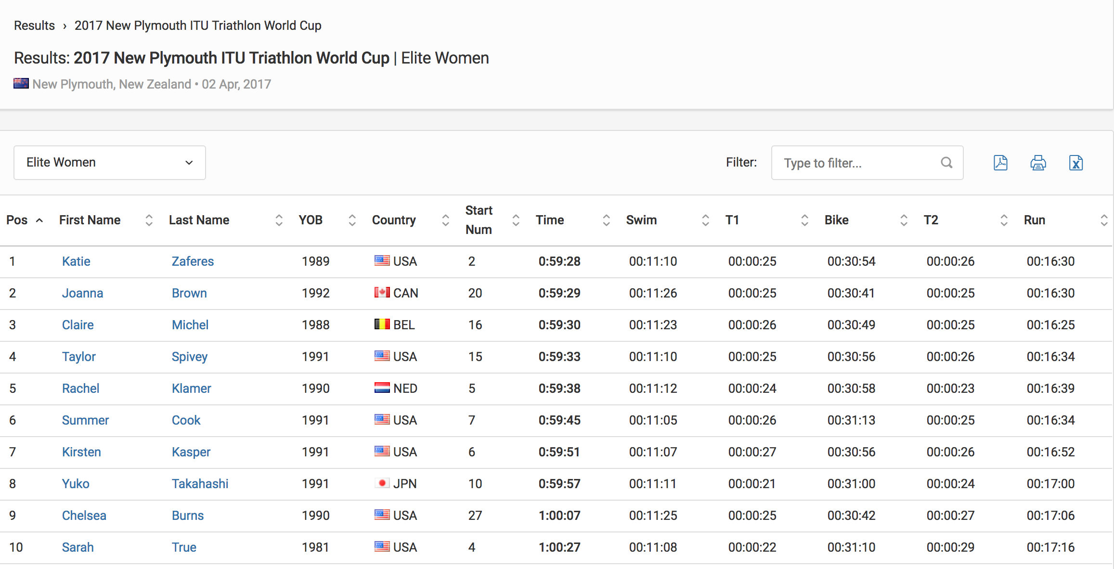
Task: Sort table by Start Num column
Action: [x=492, y=220]
